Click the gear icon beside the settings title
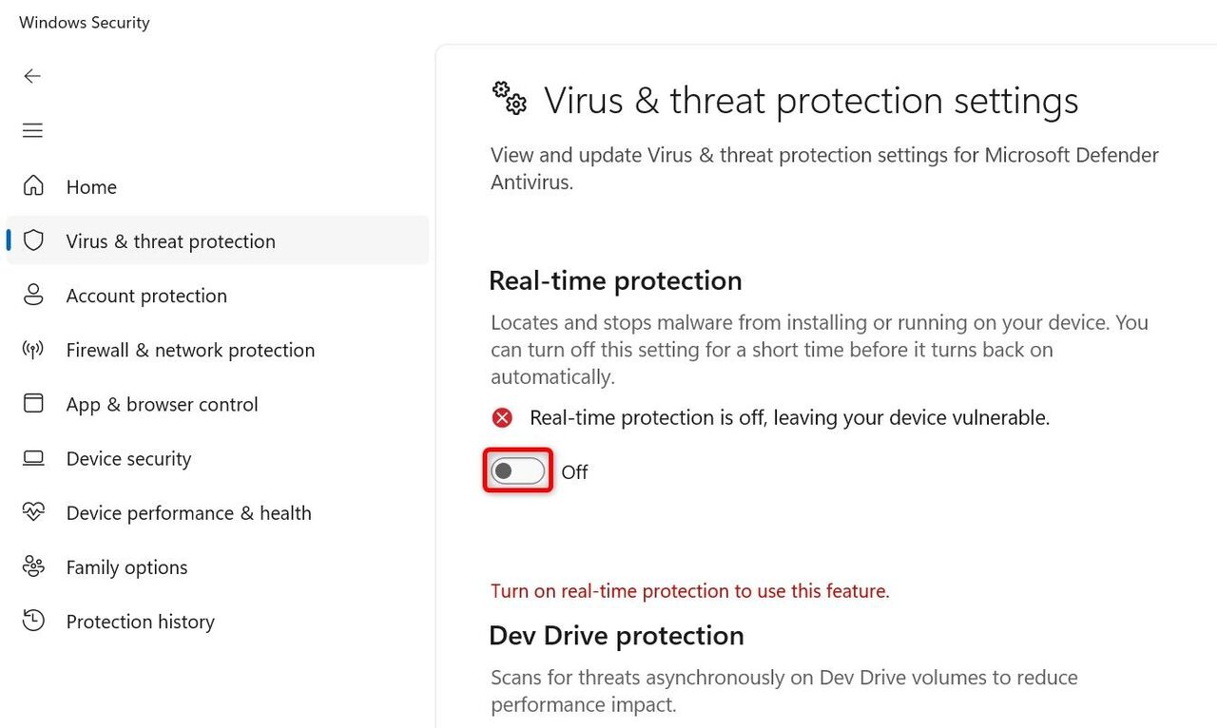The height and width of the screenshot is (728, 1217). click(509, 98)
